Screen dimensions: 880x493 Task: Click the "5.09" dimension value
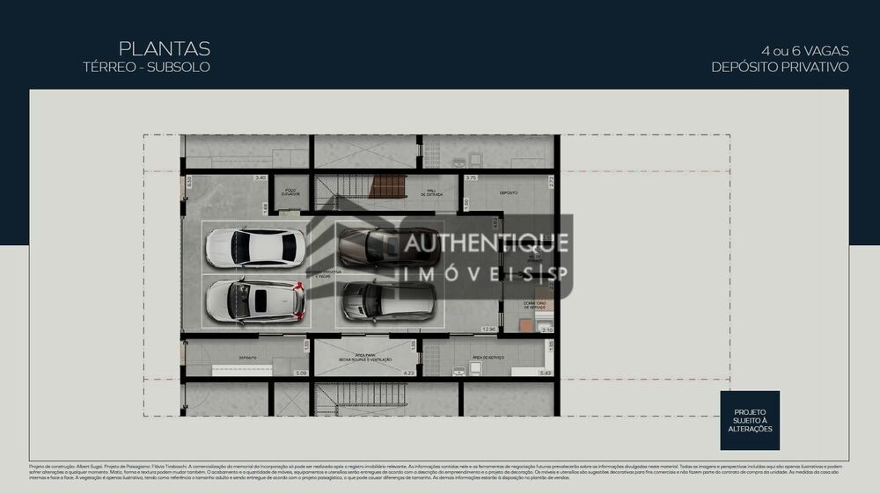pos(301,373)
